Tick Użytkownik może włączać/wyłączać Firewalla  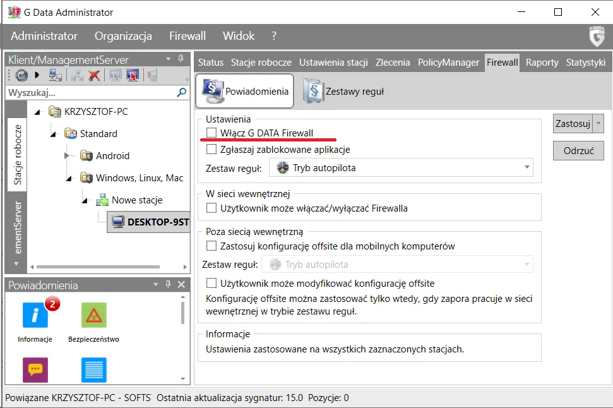[x=211, y=208]
